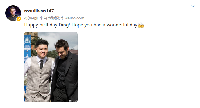The height and width of the screenshot is (108, 200).
Task: Click the 'Happy birthday Ding!' text
Action: [x=47, y=25]
